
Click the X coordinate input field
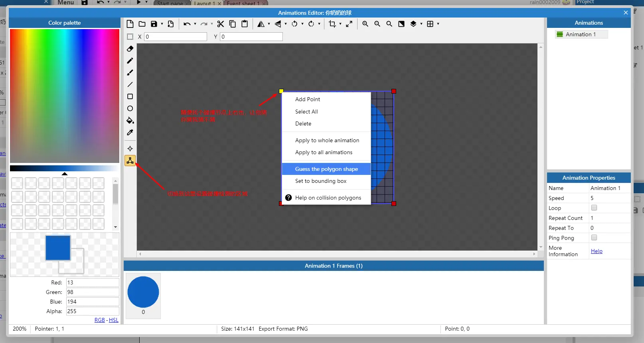pyautogui.click(x=176, y=37)
